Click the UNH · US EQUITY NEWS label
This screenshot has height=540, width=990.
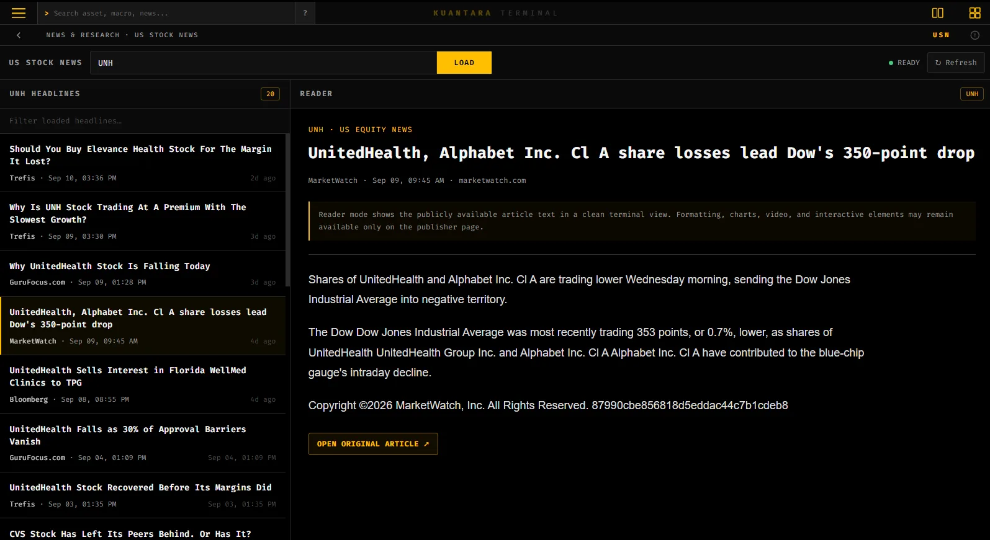coord(360,130)
